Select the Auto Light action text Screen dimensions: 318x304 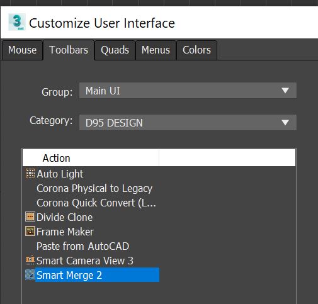(60, 174)
